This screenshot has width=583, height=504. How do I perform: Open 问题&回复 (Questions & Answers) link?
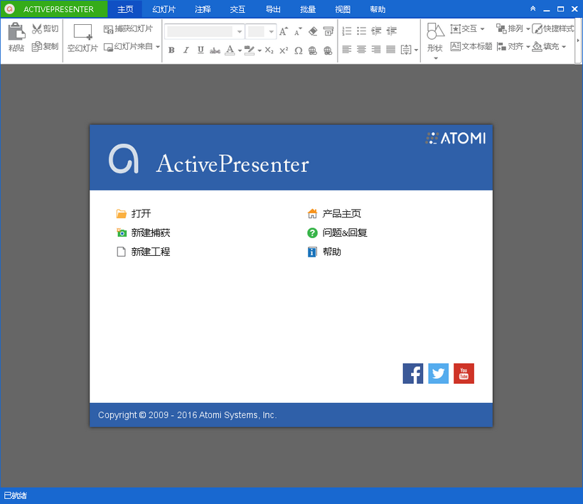[337, 232]
